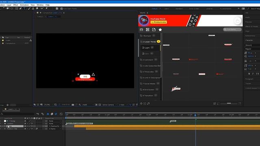Screen dimensions: 260x146
Task: Enable motion blur for the composition
Action: (x=56, y=114)
